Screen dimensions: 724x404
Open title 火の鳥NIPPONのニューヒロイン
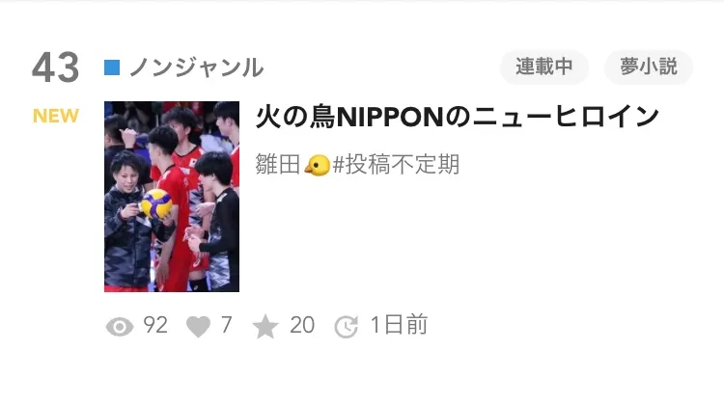(458, 117)
